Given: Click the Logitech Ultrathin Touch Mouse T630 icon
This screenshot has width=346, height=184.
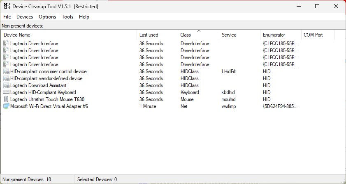Looking at the screenshot, I should 6,99.
